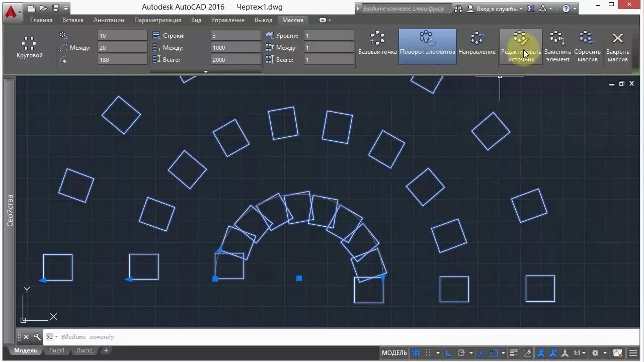Edit rows Между field showing 1000

pyautogui.click(x=236, y=48)
